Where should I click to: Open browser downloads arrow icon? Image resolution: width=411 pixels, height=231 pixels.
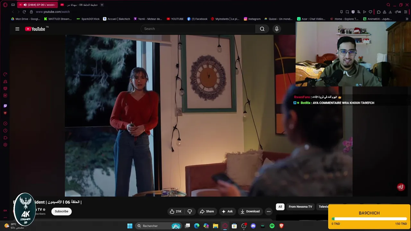point(390,12)
